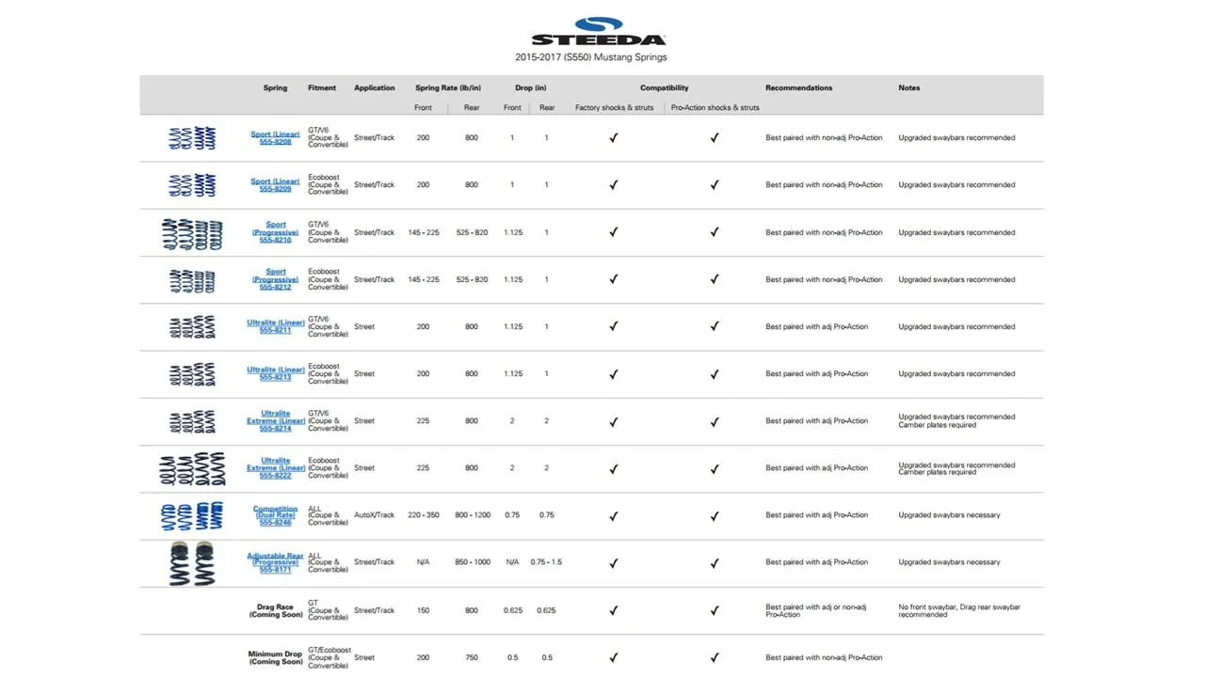
Task: Click the "220 - 350" front spring rate
Action: 424,515
